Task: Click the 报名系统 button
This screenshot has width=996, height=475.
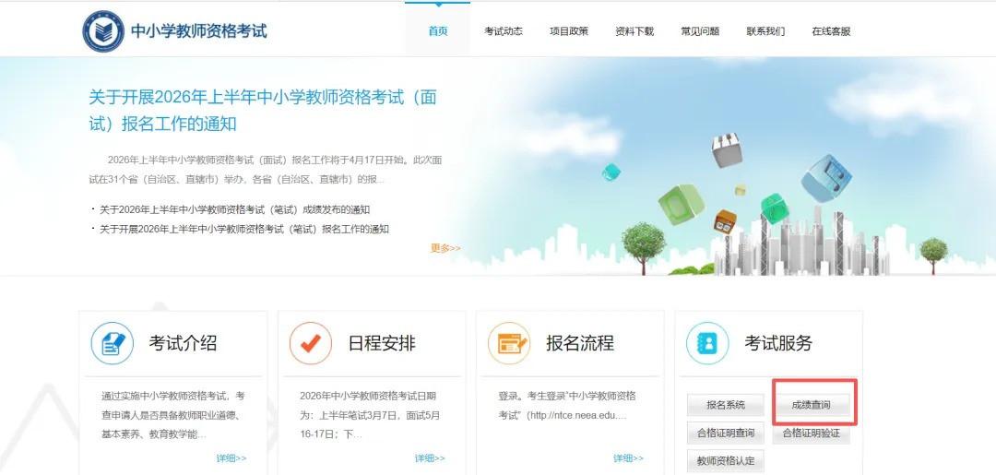Action: (726, 405)
